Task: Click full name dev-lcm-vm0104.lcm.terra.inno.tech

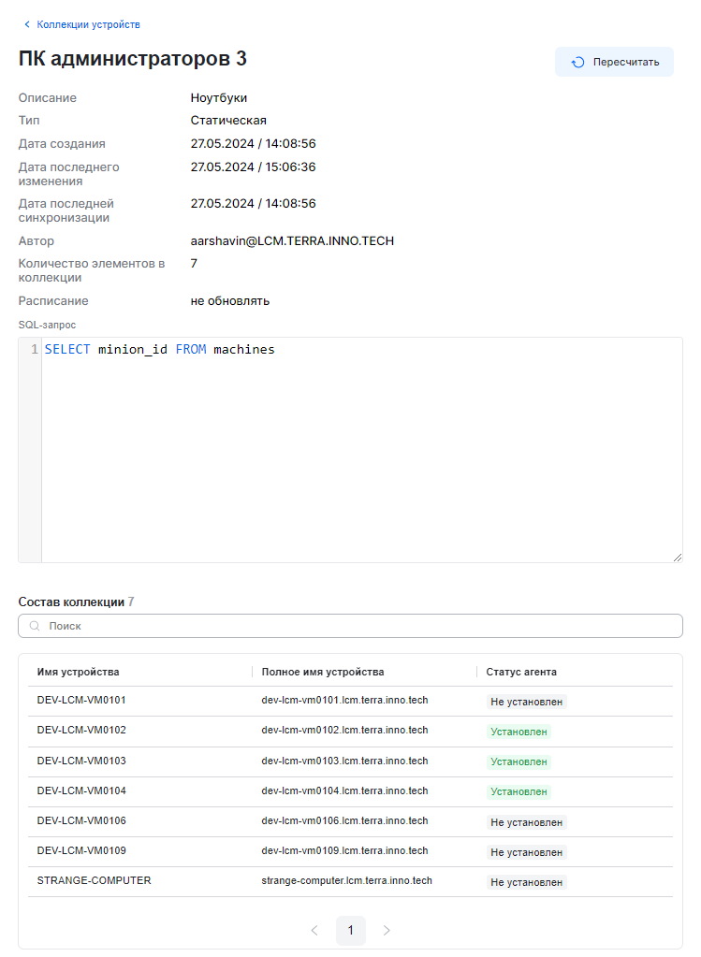Action: (x=344, y=791)
